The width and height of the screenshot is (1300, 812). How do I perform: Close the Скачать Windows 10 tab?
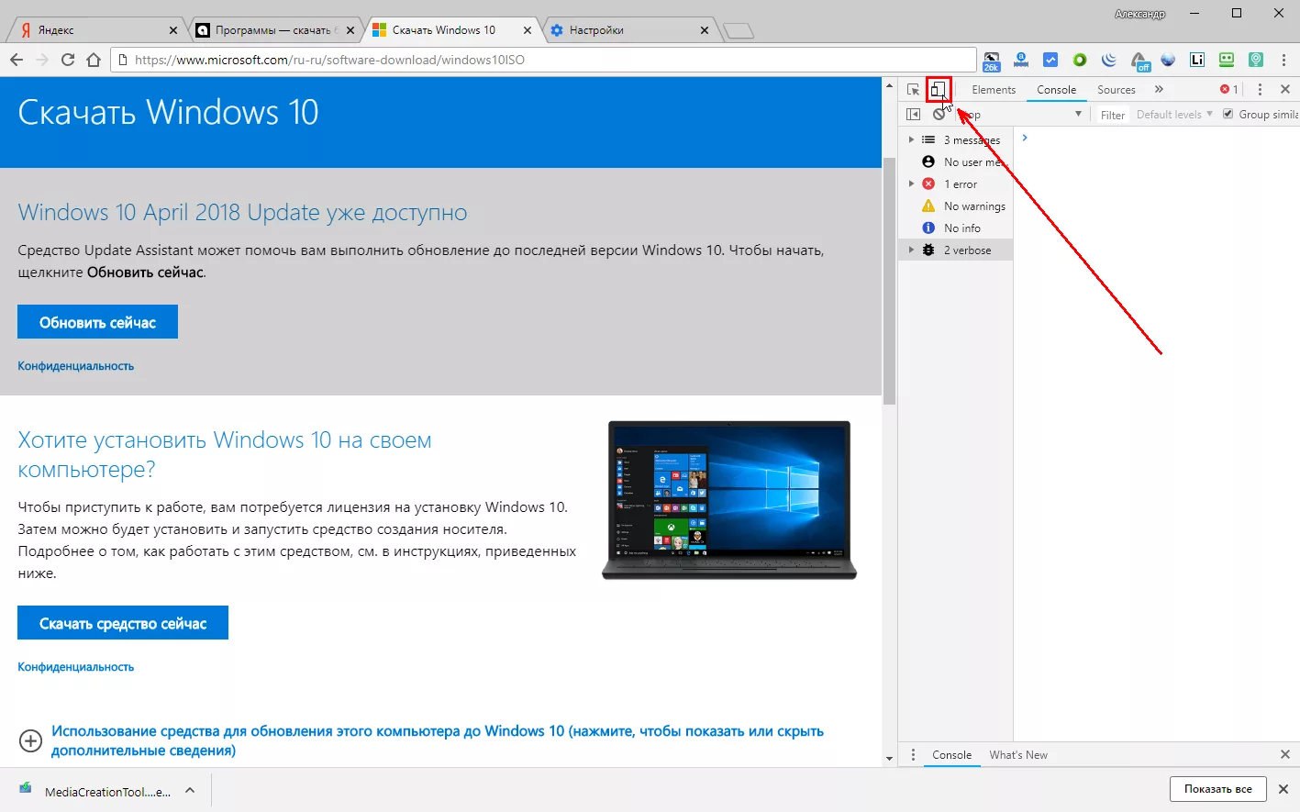(x=528, y=30)
